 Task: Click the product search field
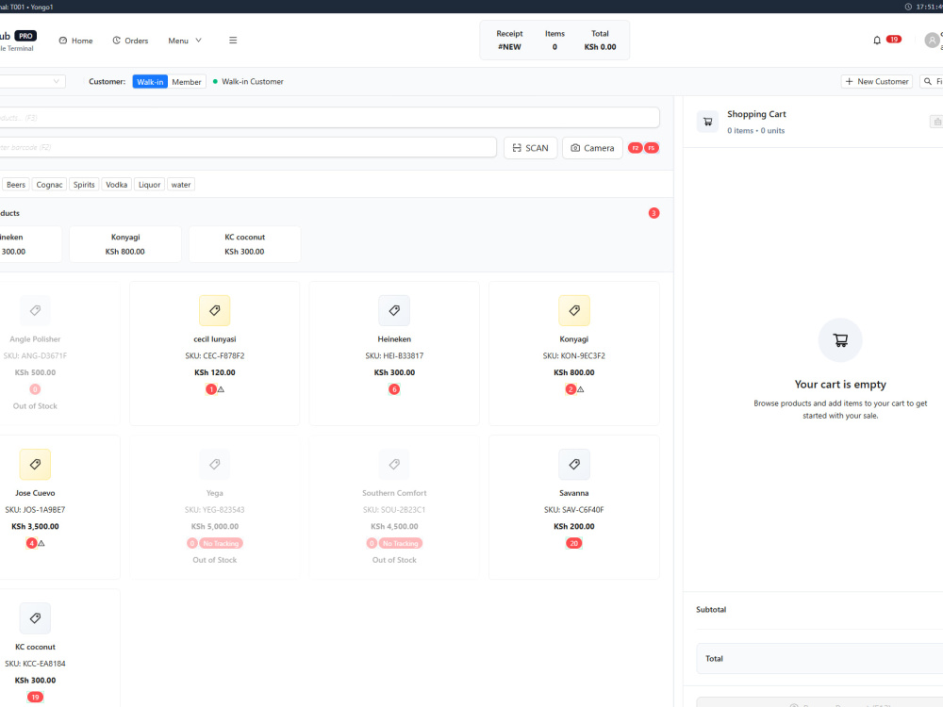329,118
